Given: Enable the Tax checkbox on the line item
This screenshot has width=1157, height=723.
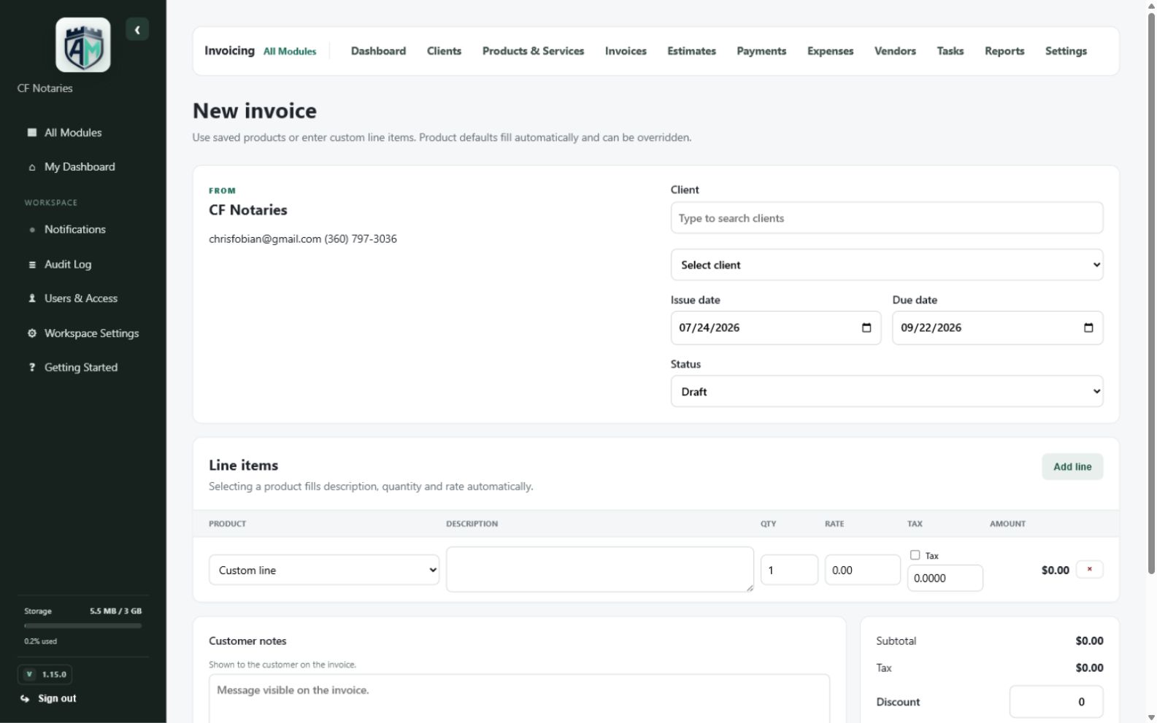Looking at the screenshot, I should 915,555.
